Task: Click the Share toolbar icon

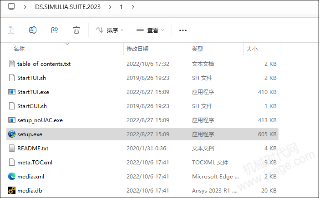Action: point(55,30)
